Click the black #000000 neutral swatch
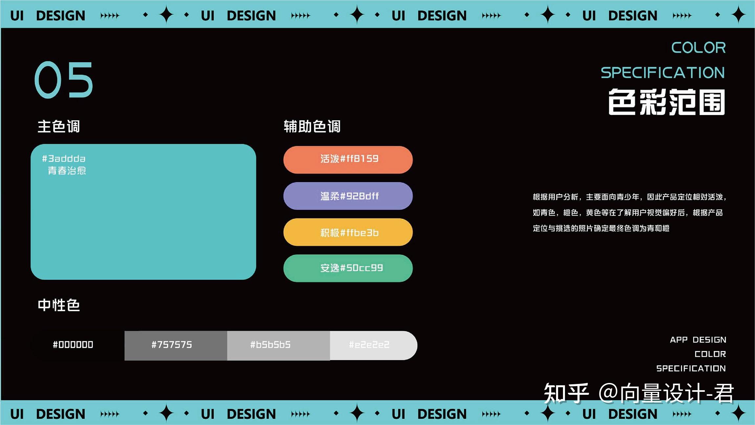 (73, 345)
